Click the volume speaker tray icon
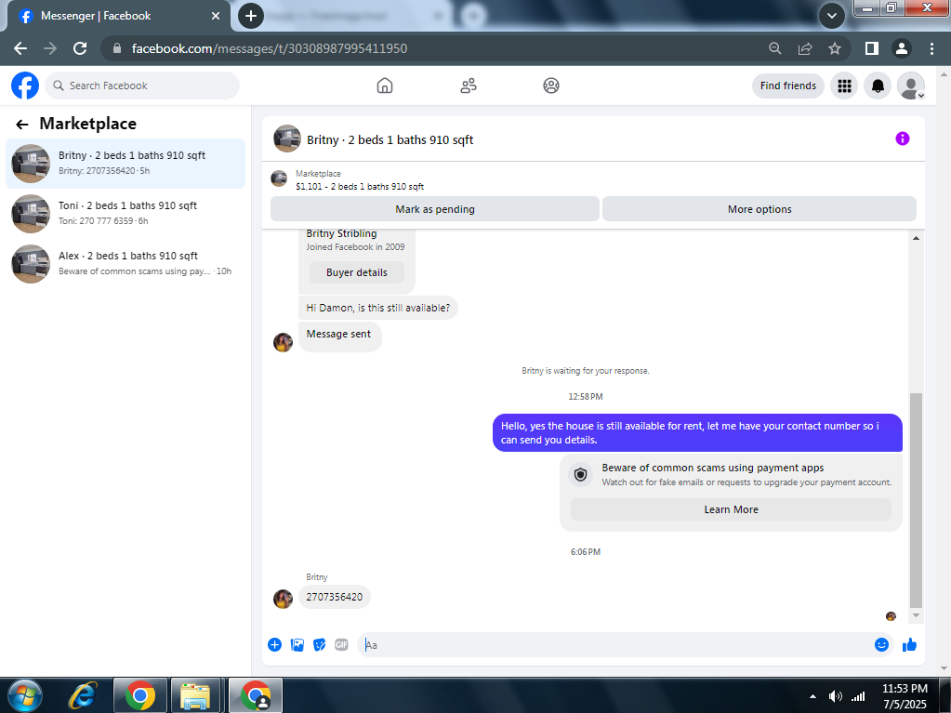 [x=835, y=696]
